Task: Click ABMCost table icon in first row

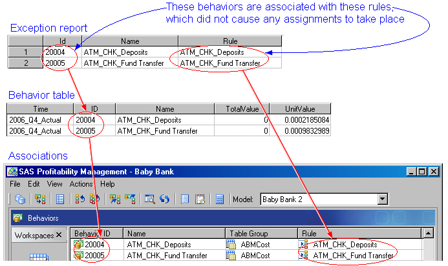Action: [231, 245]
